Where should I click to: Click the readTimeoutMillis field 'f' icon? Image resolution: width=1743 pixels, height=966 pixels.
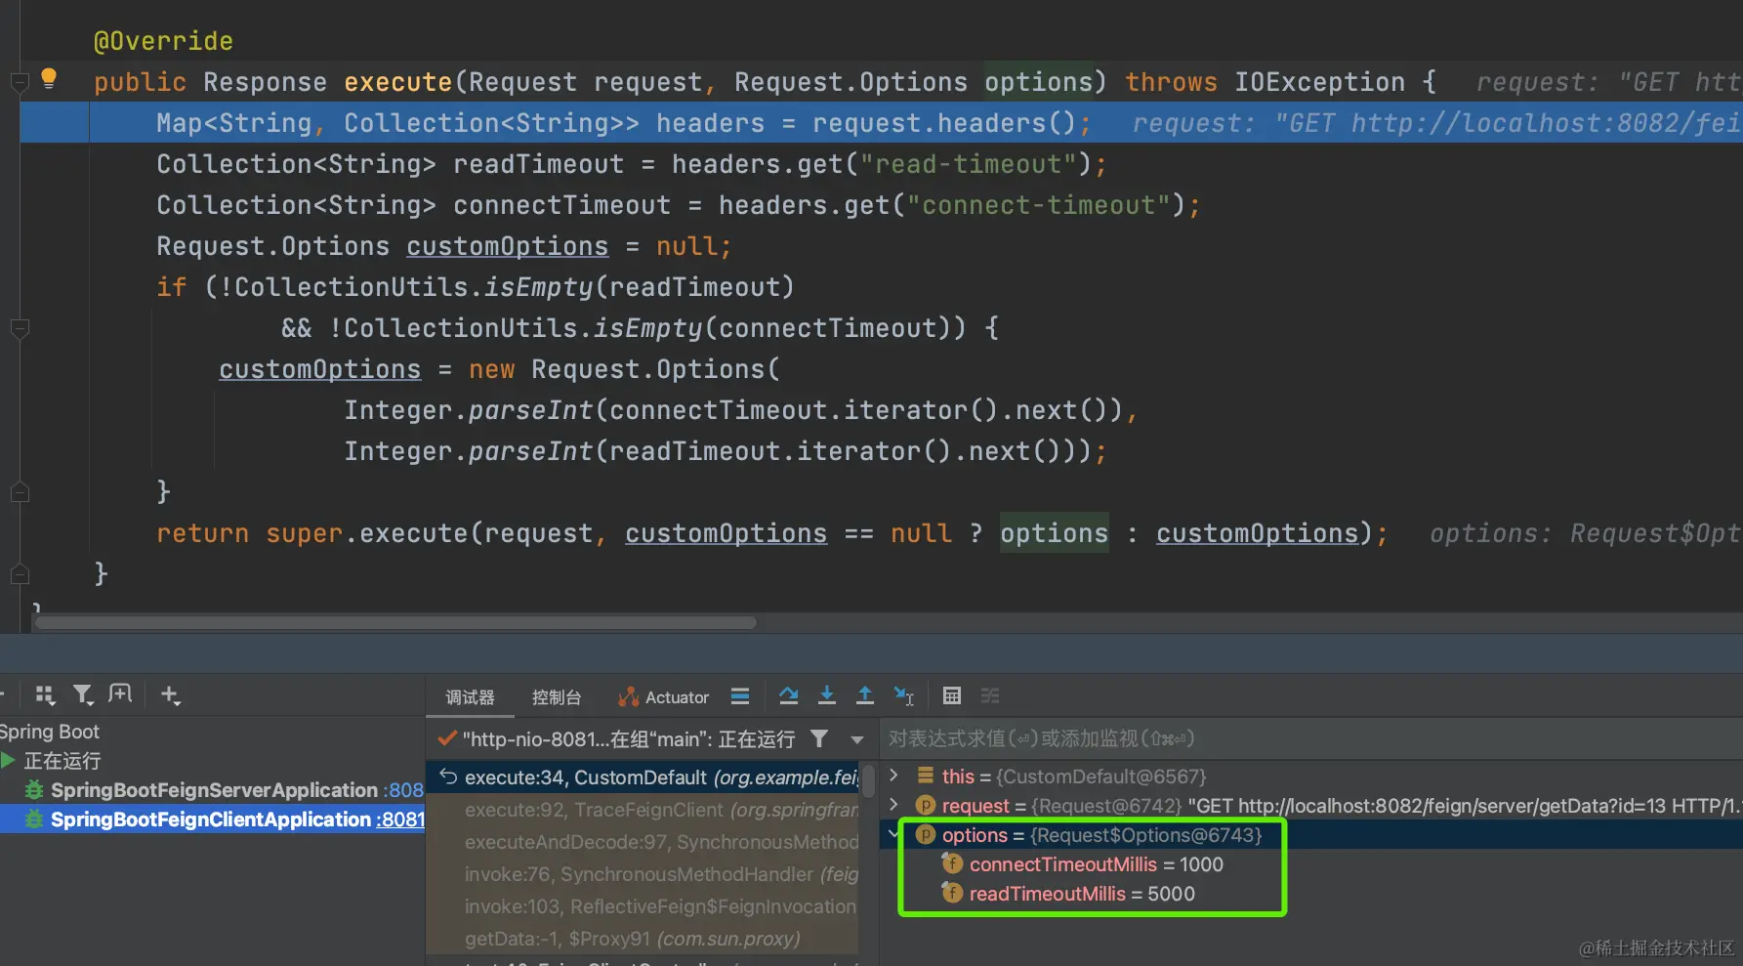(x=953, y=893)
